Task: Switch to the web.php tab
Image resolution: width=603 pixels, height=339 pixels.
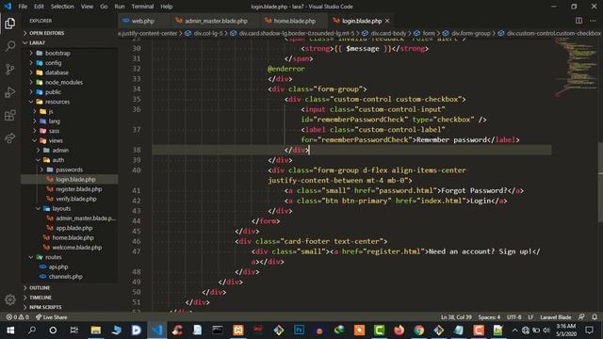Action: [143, 21]
